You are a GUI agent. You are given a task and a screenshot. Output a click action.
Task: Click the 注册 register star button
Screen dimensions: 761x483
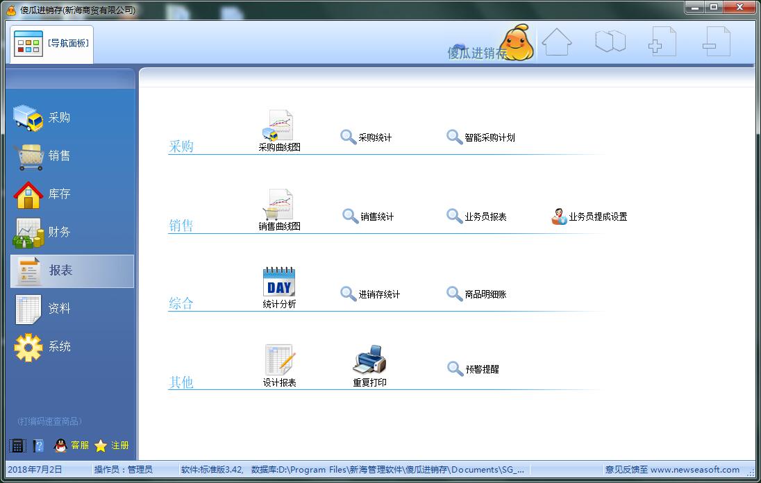(x=112, y=446)
